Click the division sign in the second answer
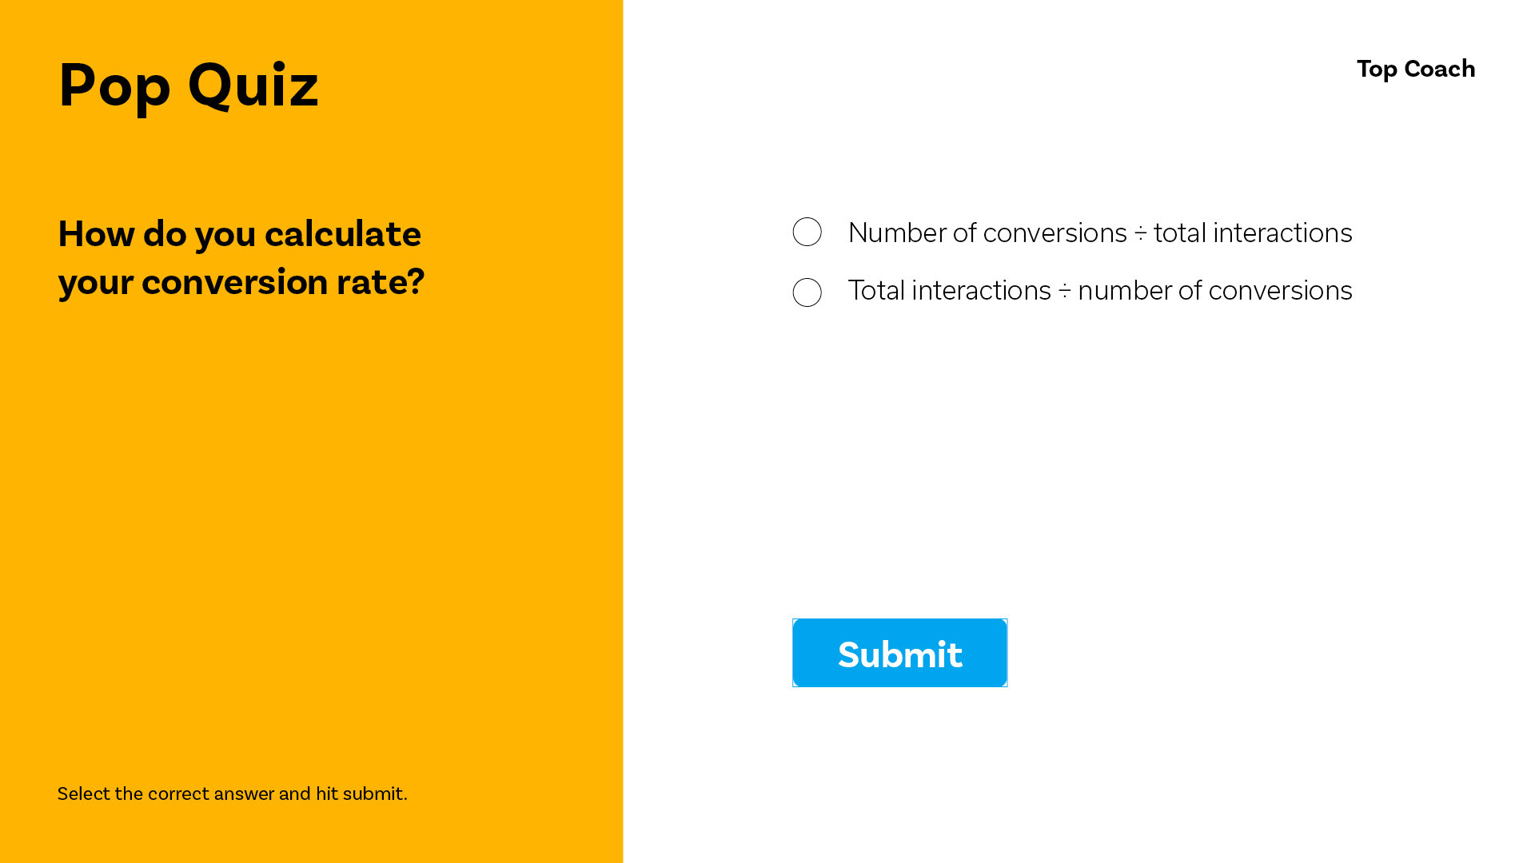 click(1064, 290)
